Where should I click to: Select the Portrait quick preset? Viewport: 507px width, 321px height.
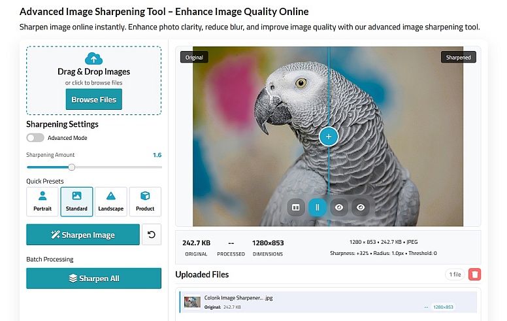click(x=42, y=201)
